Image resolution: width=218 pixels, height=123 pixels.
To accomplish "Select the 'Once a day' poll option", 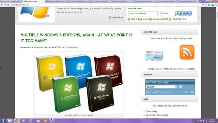I will (144, 111).
